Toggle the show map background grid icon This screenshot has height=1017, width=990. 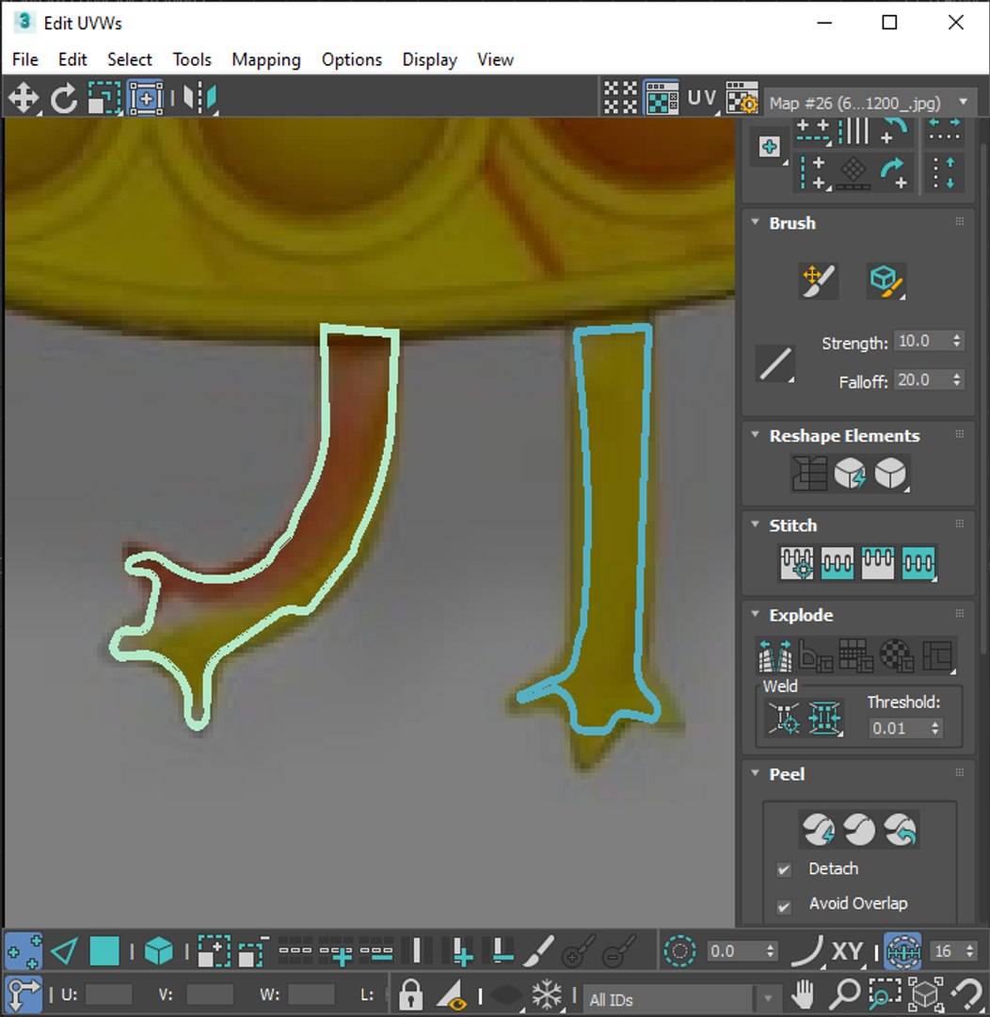coord(620,99)
